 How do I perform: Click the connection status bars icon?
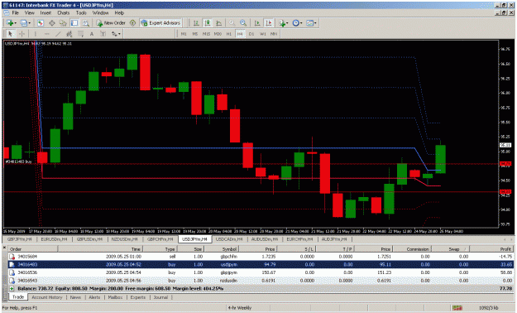pyautogui.click(x=457, y=308)
